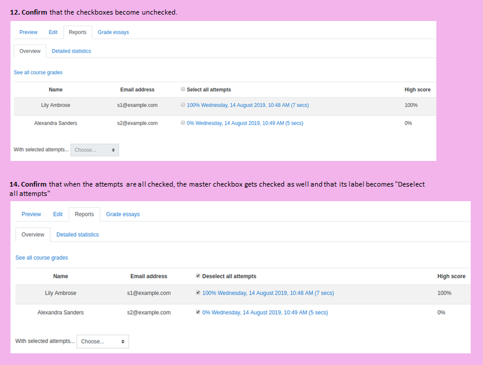483x365 pixels.
Task: Open Edit tab in upper panel
Action: (53, 32)
